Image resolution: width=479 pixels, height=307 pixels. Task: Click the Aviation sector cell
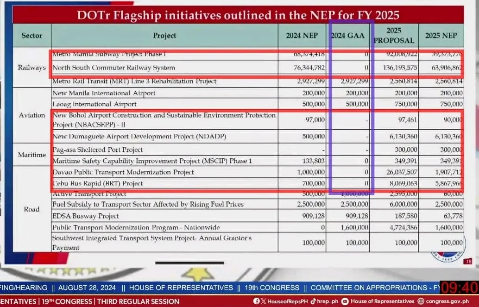(x=32, y=115)
